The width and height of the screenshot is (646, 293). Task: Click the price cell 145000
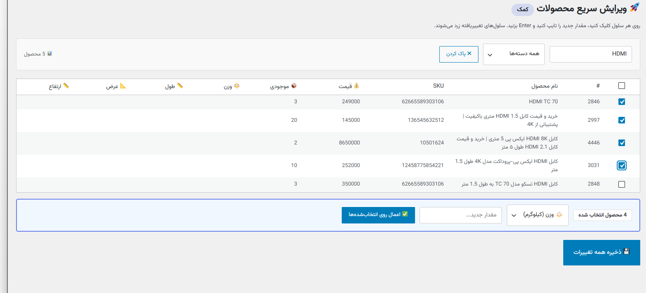coord(351,120)
